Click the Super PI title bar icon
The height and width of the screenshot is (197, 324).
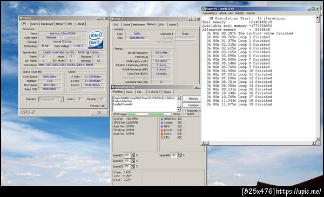pyautogui.click(x=204, y=9)
